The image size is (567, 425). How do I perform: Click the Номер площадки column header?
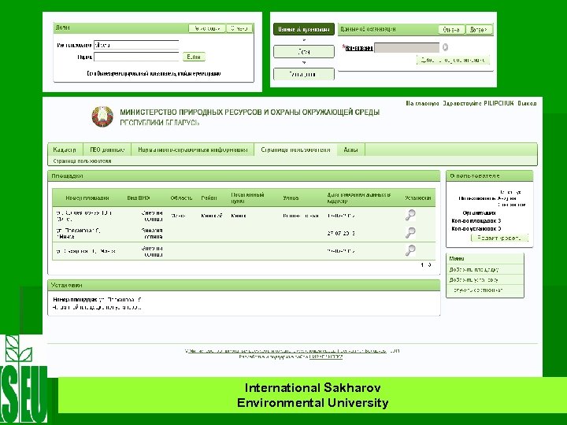87,198
